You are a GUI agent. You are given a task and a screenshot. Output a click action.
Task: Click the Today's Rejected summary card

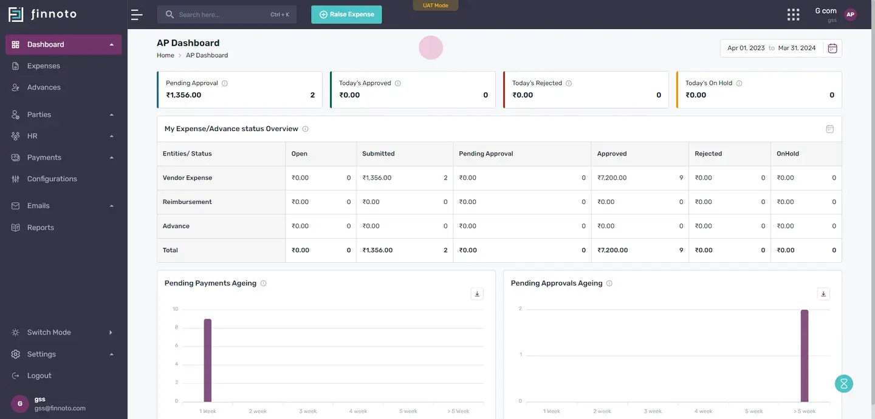click(586, 90)
